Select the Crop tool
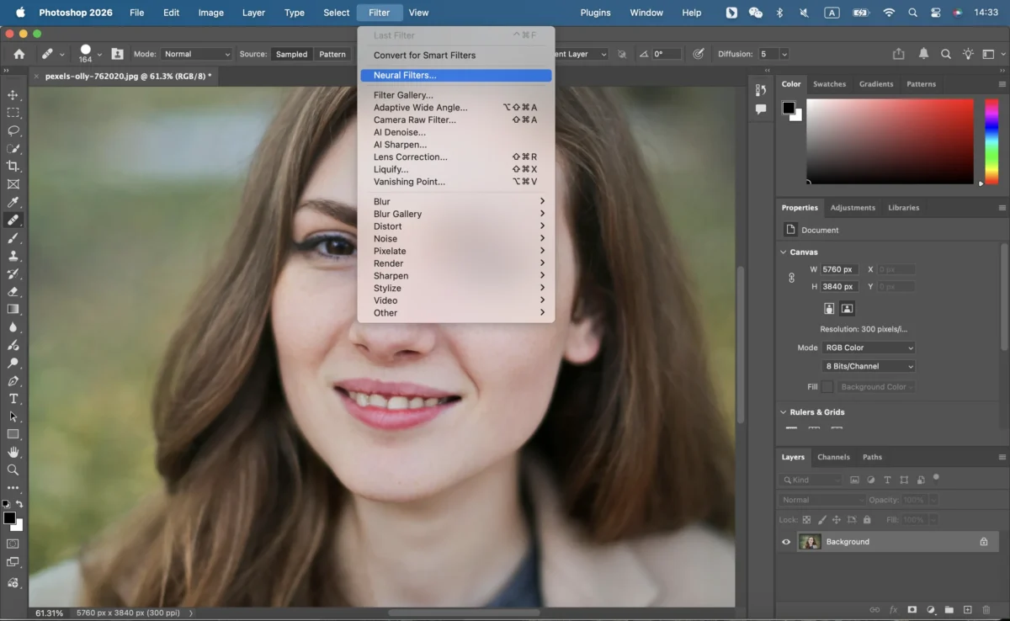Viewport: 1010px width, 621px height. 13,166
